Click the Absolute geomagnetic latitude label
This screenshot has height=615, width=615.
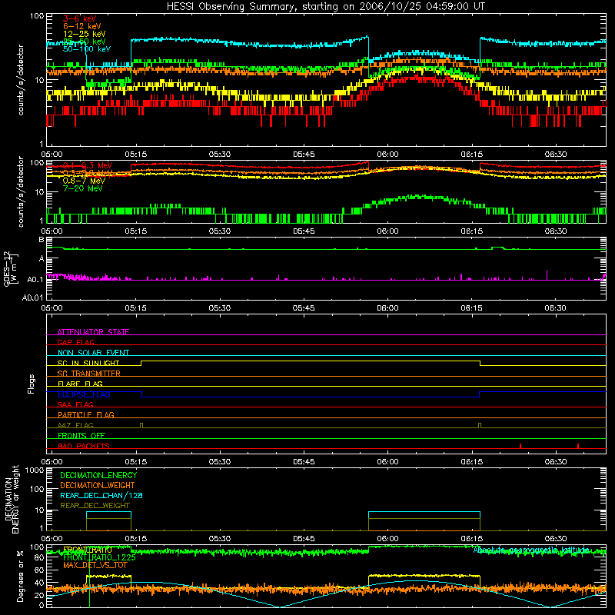(x=531, y=550)
